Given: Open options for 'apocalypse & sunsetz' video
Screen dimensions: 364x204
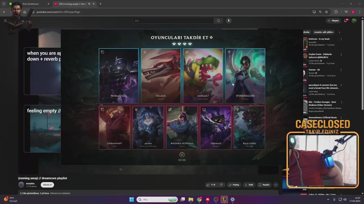Looking at the screenshot, I should tap(341, 85).
